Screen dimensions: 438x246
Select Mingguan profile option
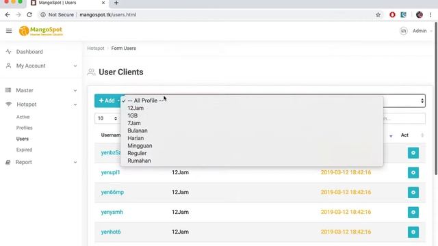(252, 146)
